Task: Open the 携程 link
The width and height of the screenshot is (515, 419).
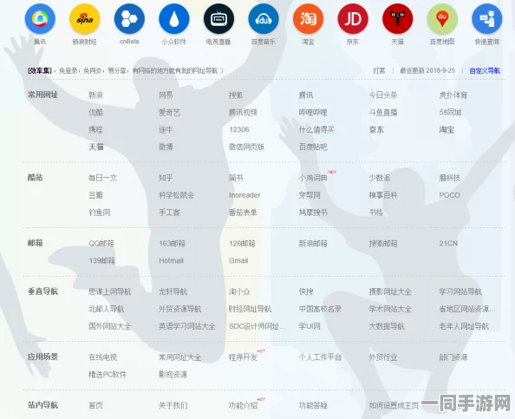Action: click(x=95, y=129)
